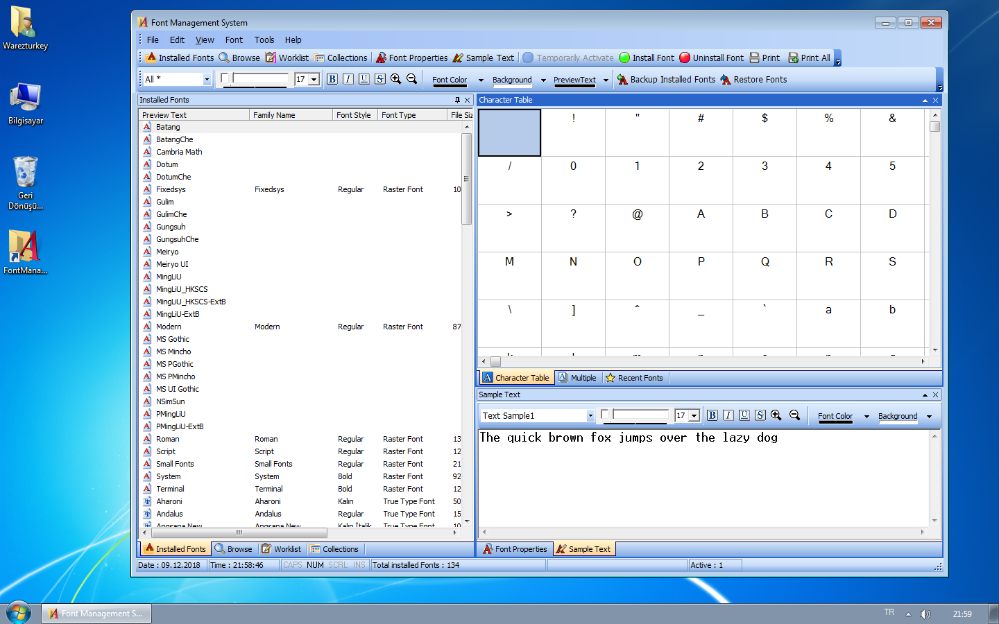Click Font Color swatch in Sample Text panel
This screenshot has height=624, width=999.
tap(835, 417)
